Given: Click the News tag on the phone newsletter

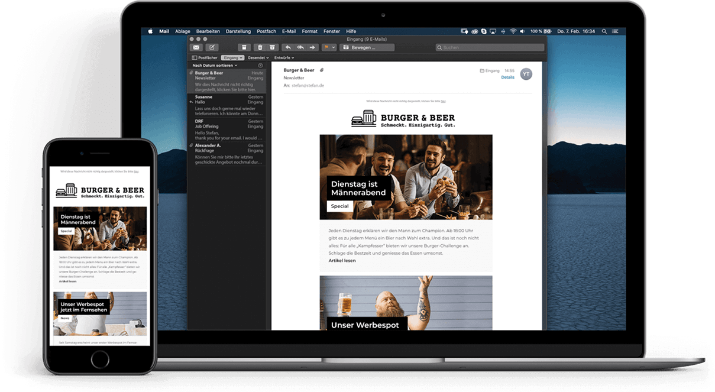Looking at the screenshot, I should (64, 318).
